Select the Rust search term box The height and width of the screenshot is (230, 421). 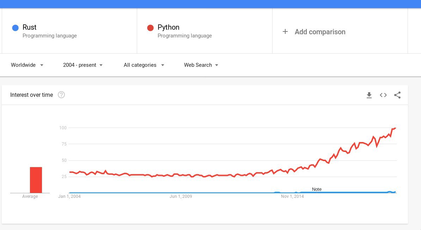point(69,31)
